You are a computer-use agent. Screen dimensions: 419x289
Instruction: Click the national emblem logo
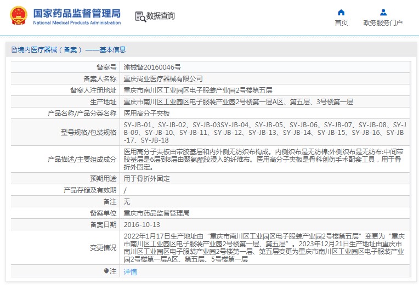(19, 16)
